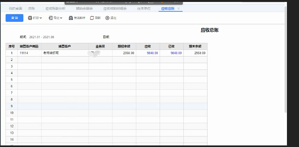Click the 查询 query button
Viewport: 299px width, 147px height.
point(14,18)
